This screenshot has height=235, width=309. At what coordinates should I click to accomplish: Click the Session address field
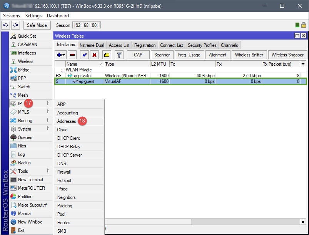point(87,25)
